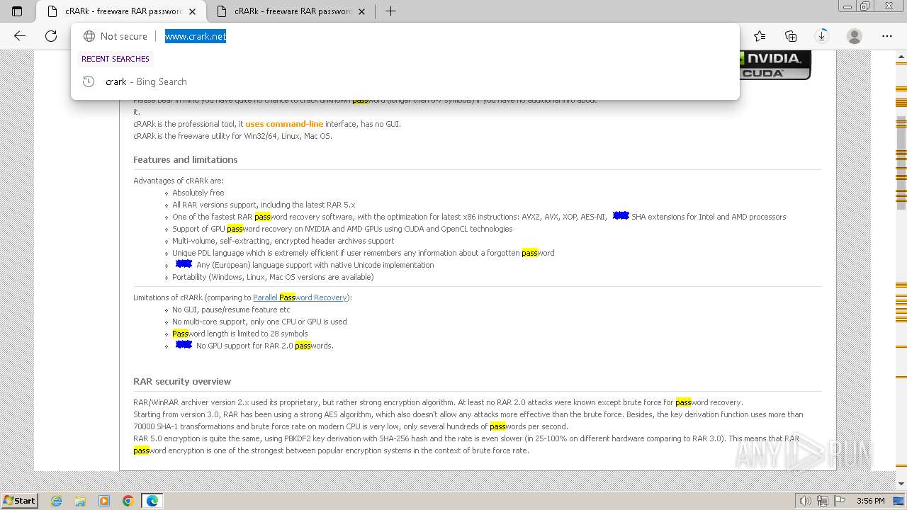The width and height of the screenshot is (907, 510).
Task: Open Settings and more ellipsis menu
Action: point(886,36)
